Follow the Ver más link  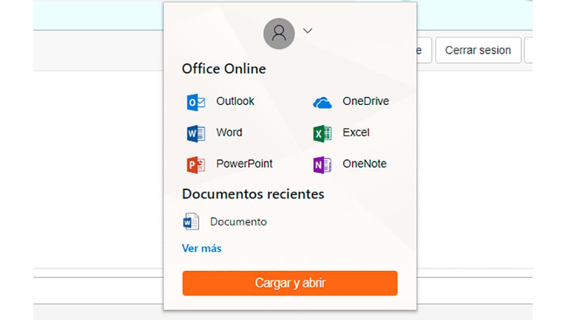coord(201,248)
